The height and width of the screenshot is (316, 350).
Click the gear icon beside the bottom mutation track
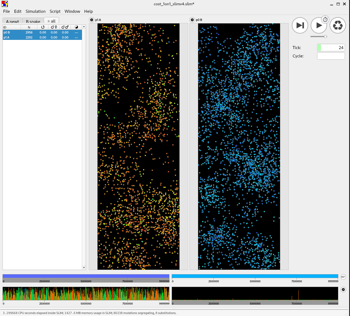pyautogui.click(x=343, y=290)
